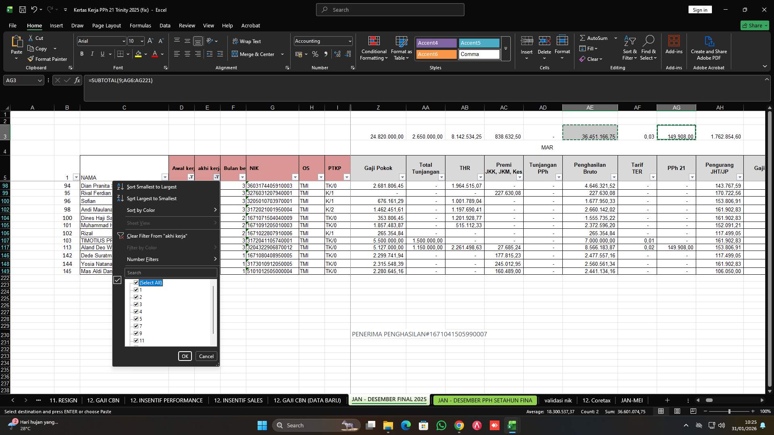Open Find & Select tools
774x435 pixels.
[649, 48]
